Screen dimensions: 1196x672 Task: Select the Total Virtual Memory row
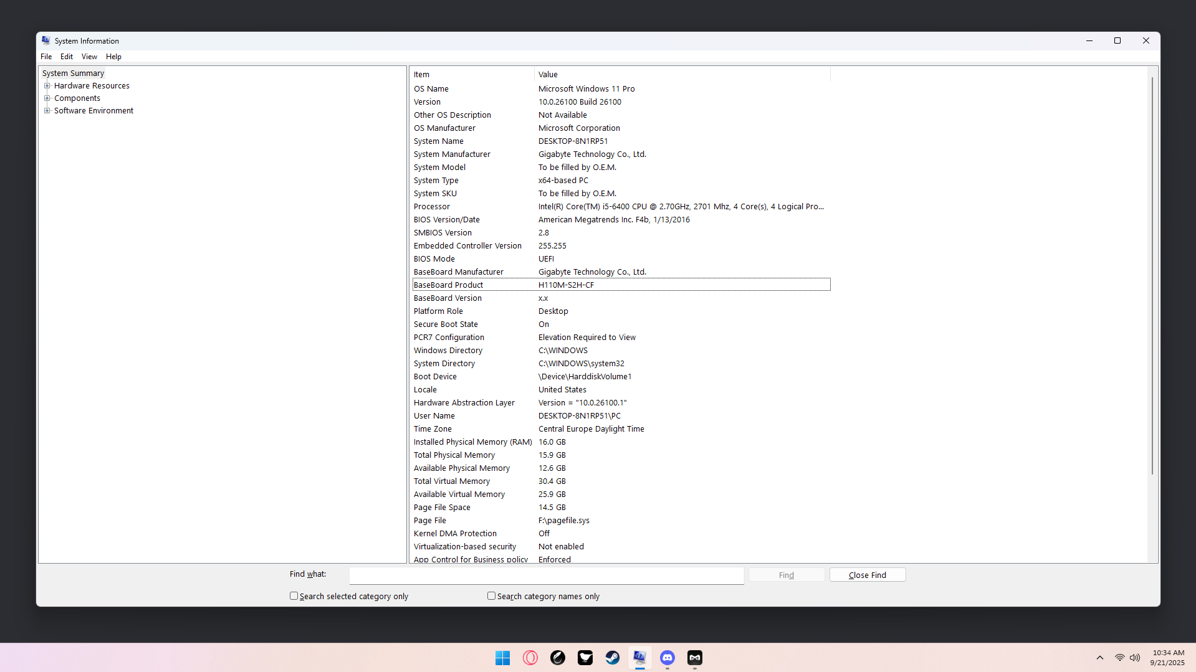point(621,481)
